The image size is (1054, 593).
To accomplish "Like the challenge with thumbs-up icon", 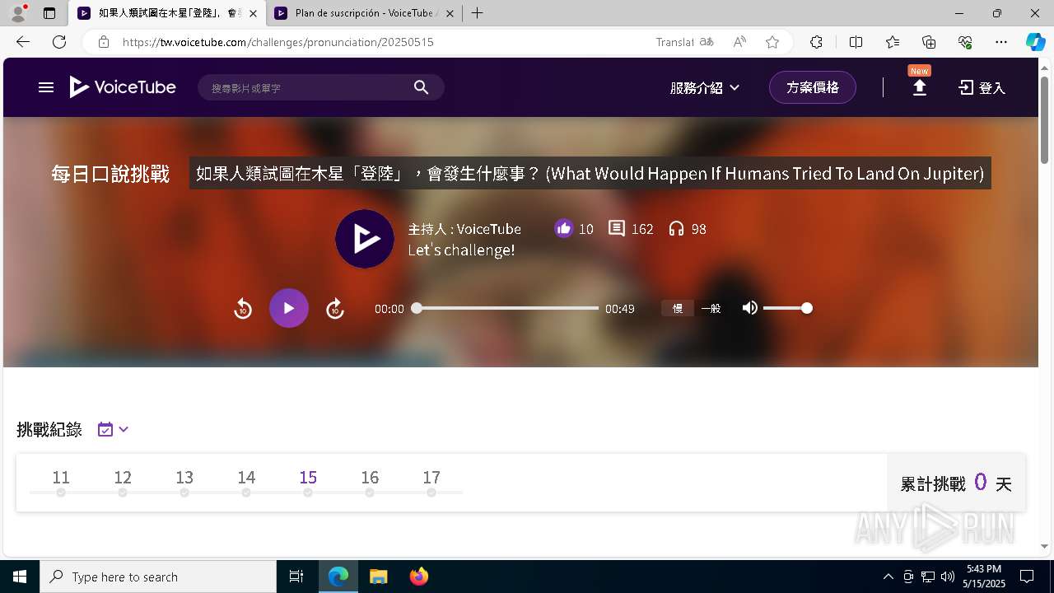I will (564, 228).
